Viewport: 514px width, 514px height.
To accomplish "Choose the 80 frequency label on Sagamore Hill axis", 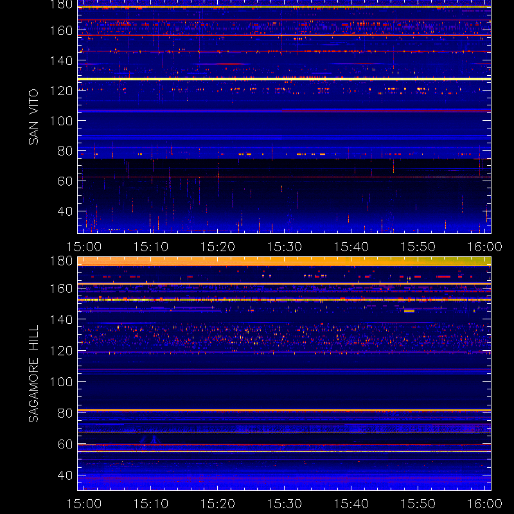I will pyautogui.click(x=65, y=413).
